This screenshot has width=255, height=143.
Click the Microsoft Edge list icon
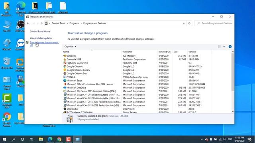pyautogui.click(x=65, y=80)
